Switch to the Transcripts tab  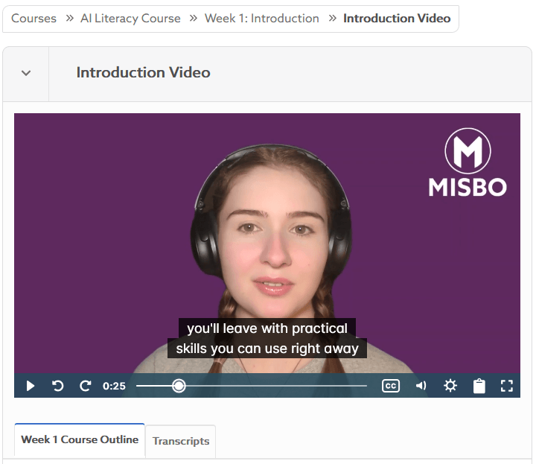[x=181, y=441]
